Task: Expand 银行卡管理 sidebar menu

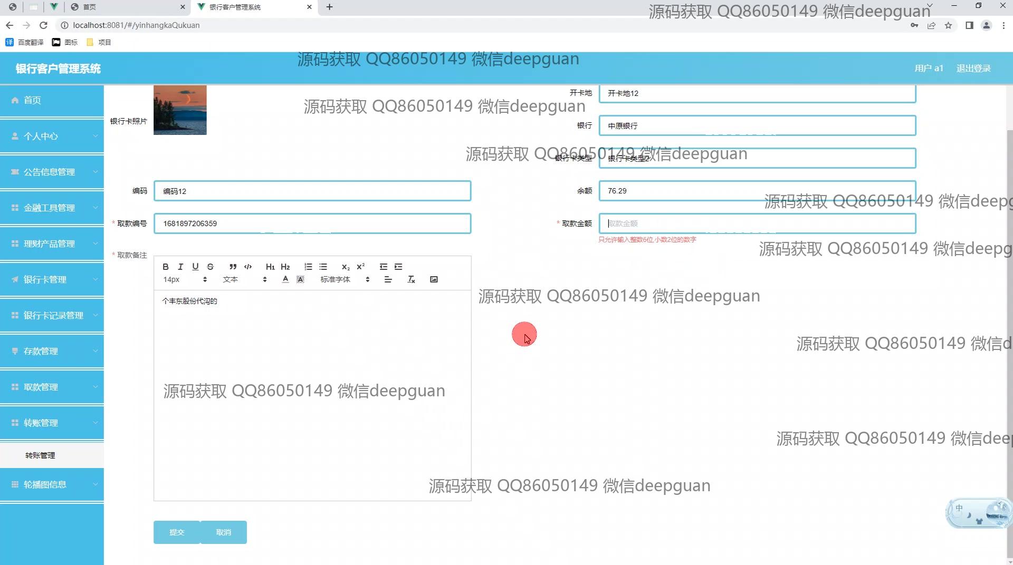Action: coord(52,279)
